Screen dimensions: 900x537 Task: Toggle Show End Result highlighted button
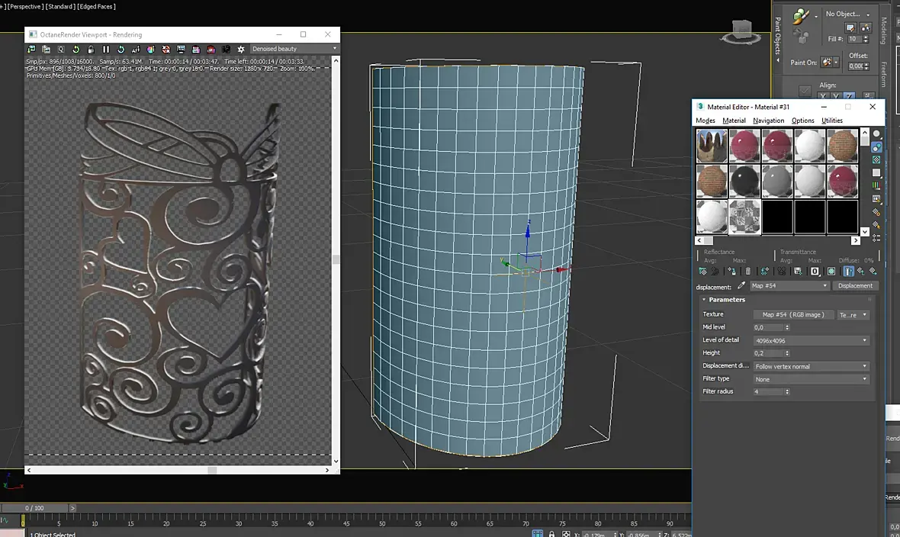(x=848, y=271)
